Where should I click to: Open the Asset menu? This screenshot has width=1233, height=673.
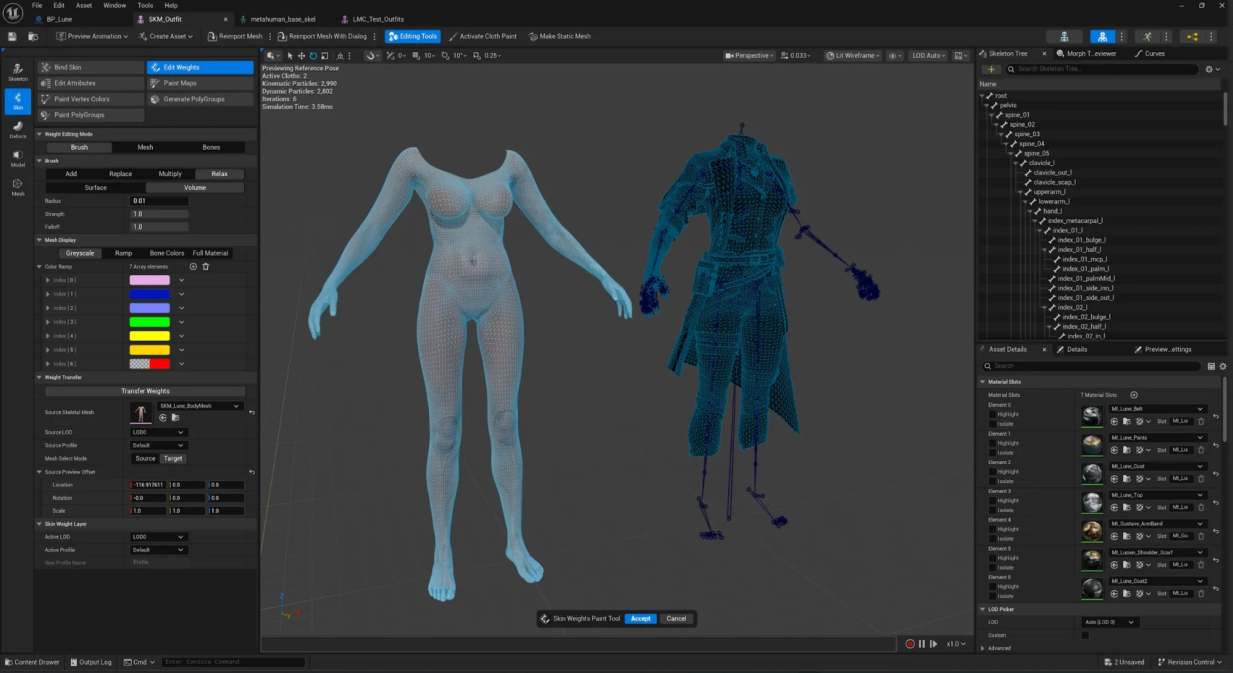click(84, 6)
